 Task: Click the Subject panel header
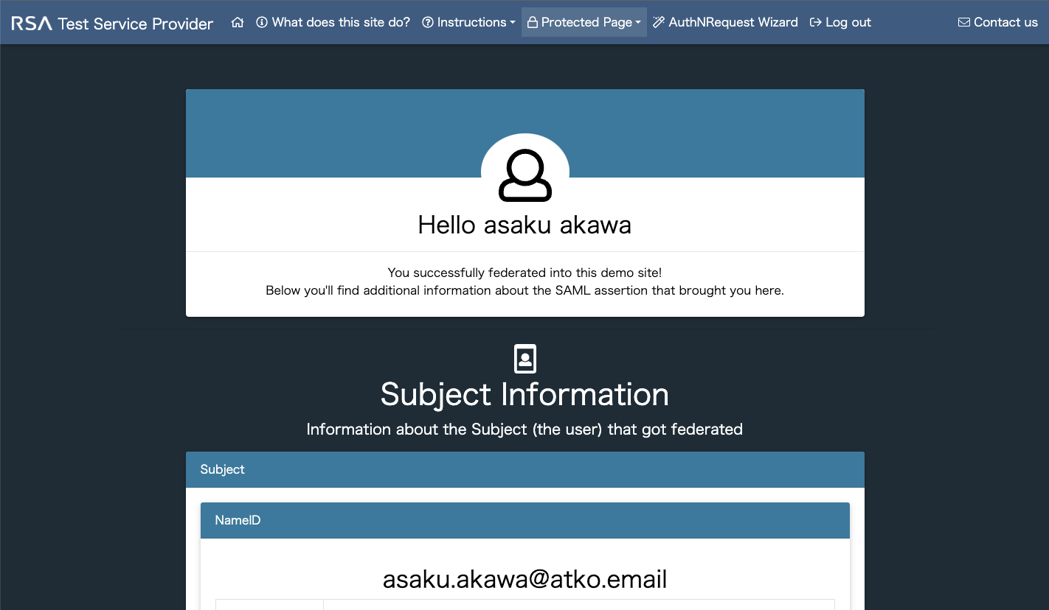pos(525,469)
